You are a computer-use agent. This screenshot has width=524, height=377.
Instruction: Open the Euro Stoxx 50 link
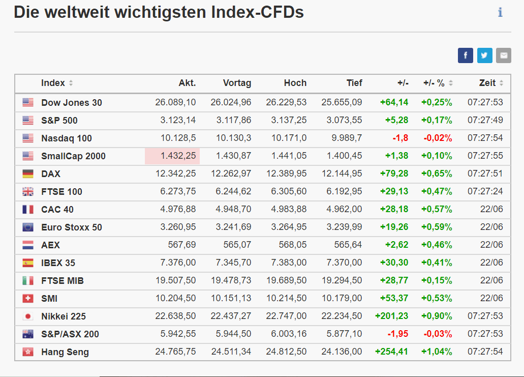pos(72,227)
